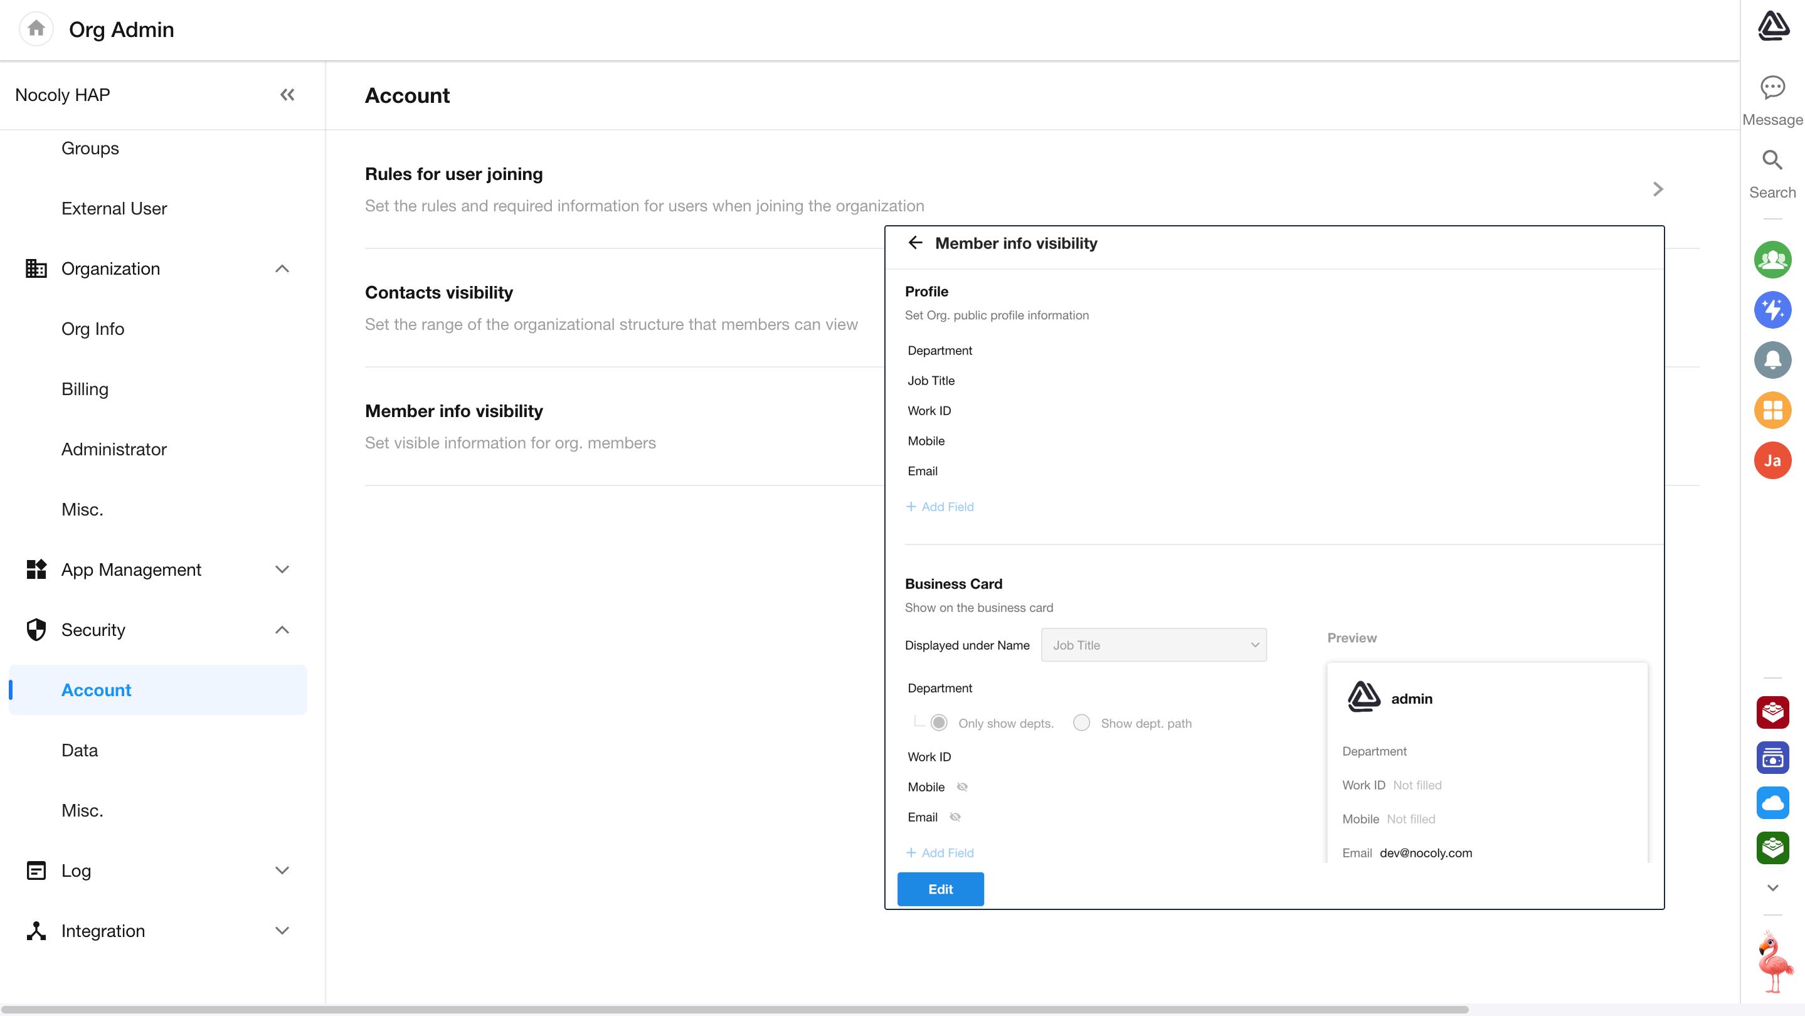Collapse the Organization section
The image size is (1805, 1016).
[x=282, y=268]
